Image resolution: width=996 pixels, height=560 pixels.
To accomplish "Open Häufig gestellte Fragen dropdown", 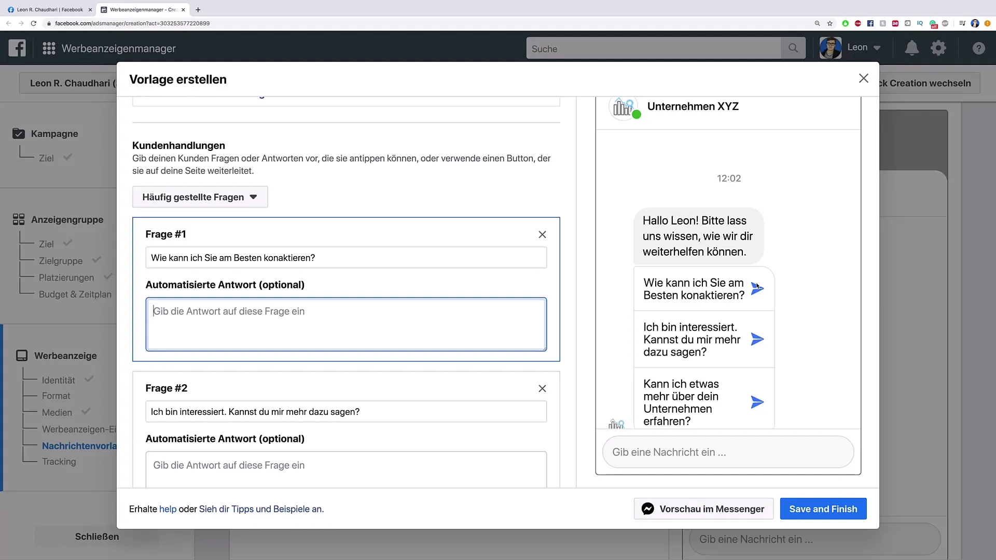I will click(200, 197).
